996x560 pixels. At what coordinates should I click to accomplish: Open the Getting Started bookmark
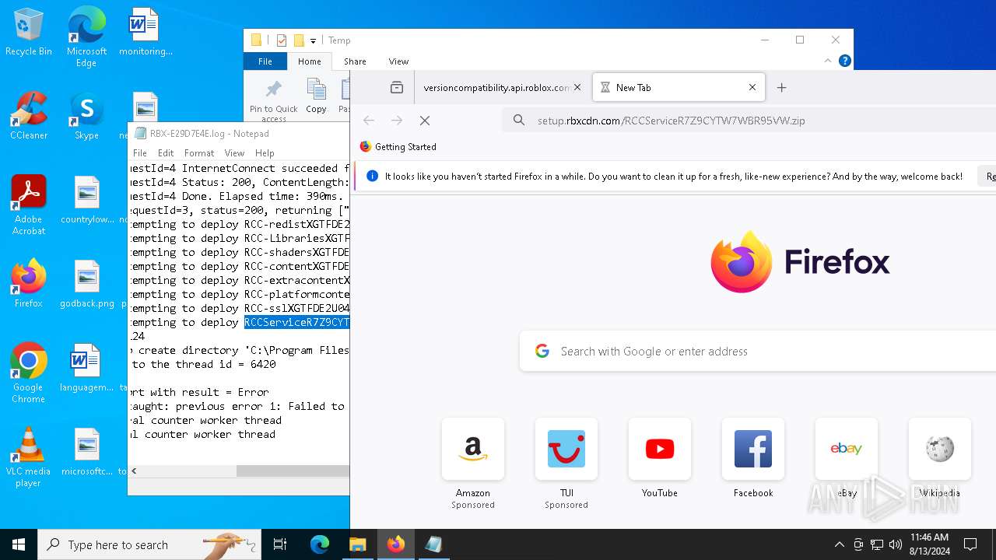click(398, 147)
